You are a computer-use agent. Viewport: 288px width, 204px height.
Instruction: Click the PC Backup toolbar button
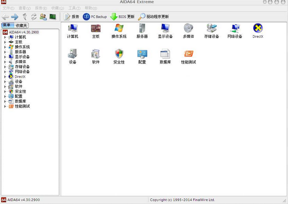[x=94, y=17]
